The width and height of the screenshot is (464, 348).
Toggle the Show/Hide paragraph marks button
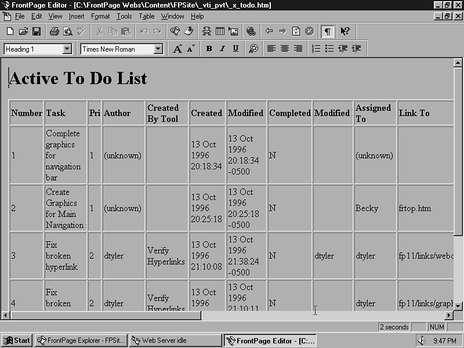point(328,31)
